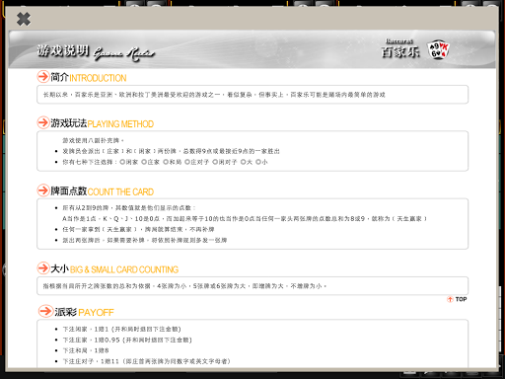Click the arrow icon beside 简介 Introduction
505x379 pixels.
(x=43, y=77)
